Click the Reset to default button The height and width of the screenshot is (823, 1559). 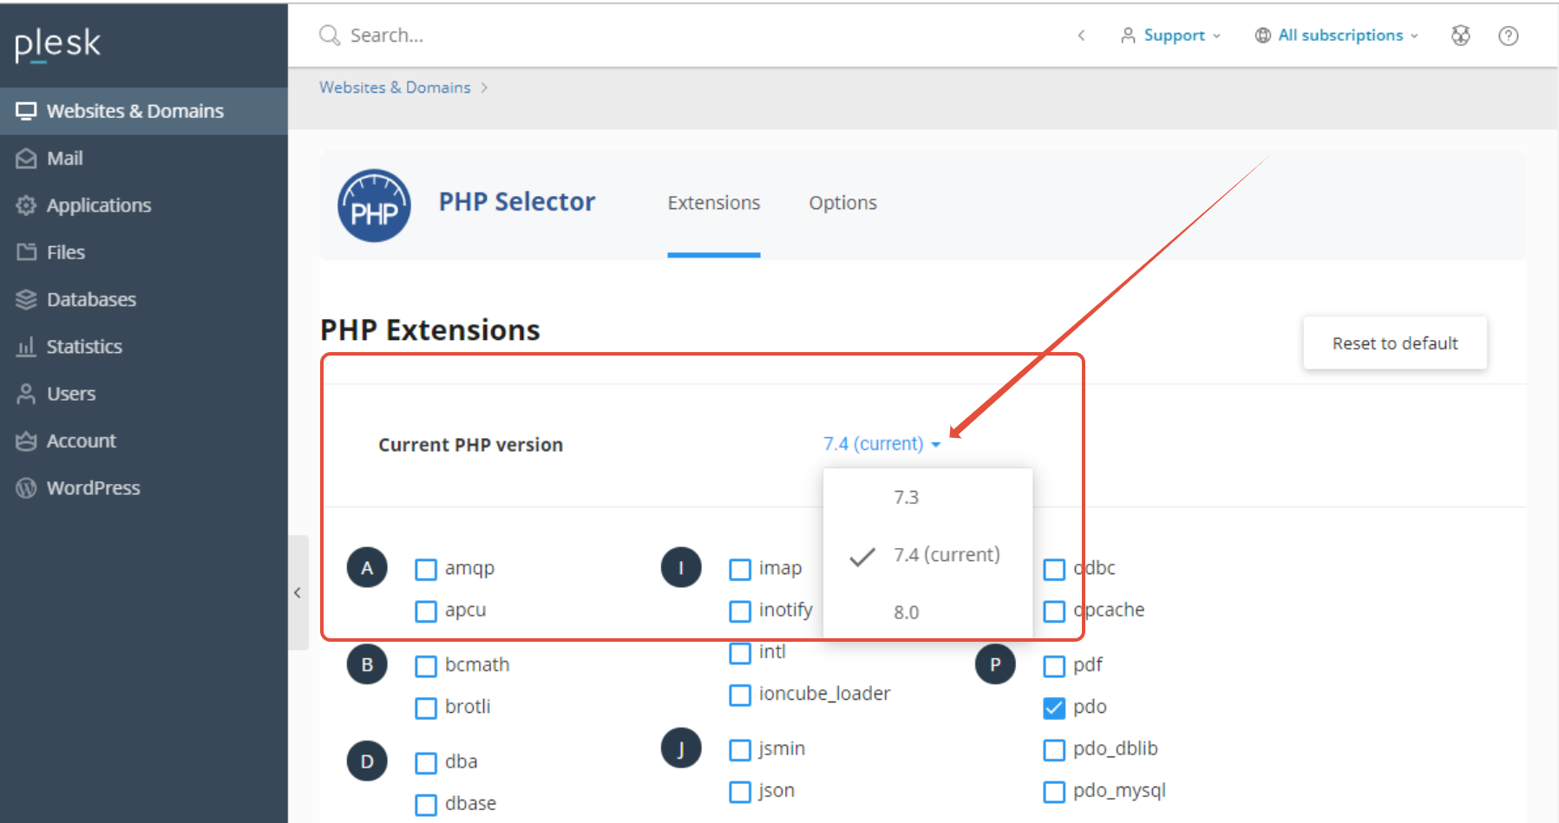pyautogui.click(x=1395, y=343)
